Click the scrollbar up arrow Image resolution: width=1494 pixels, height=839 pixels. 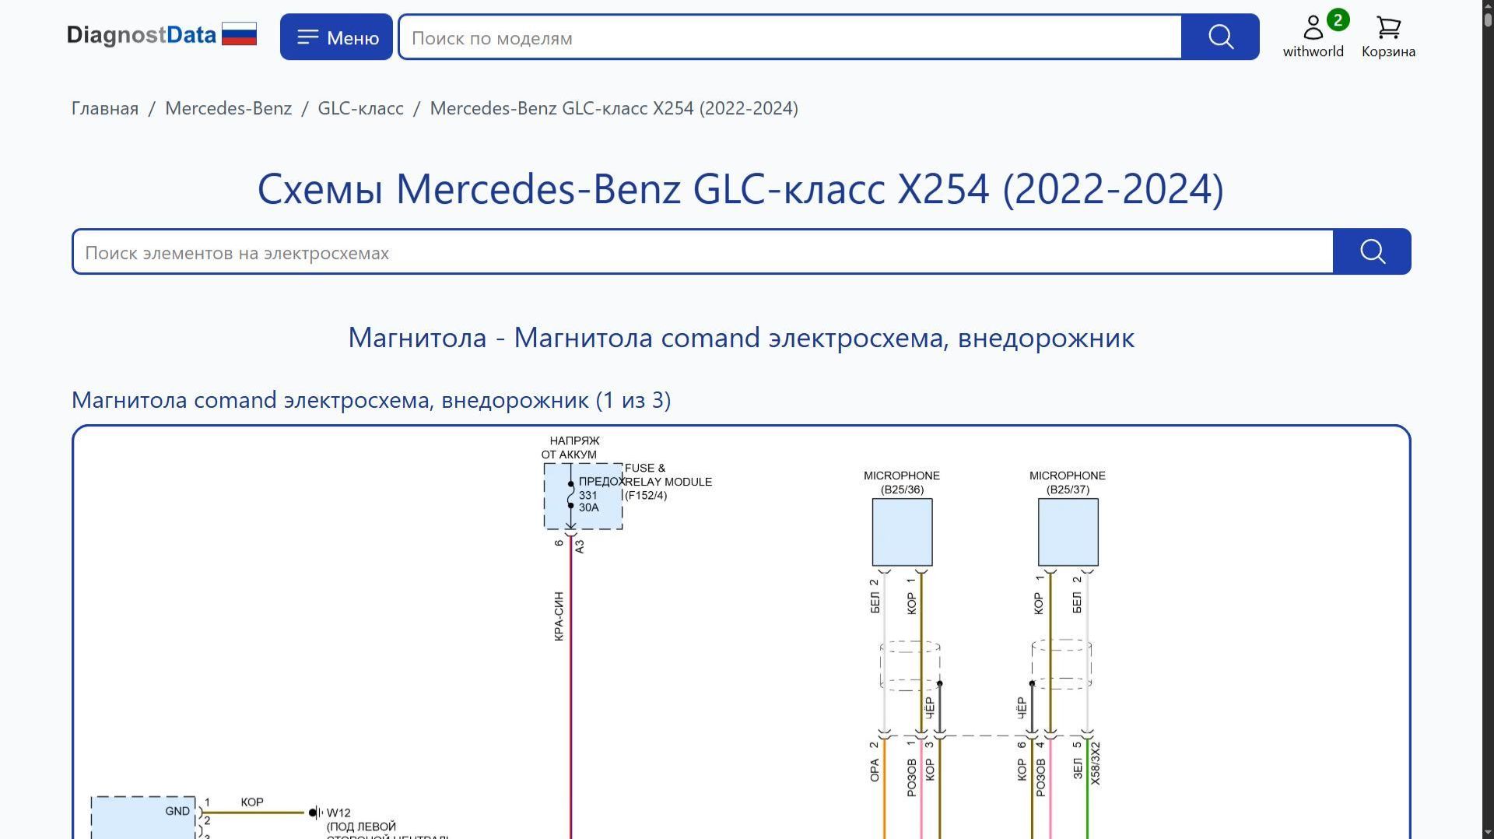click(x=1488, y=6)
